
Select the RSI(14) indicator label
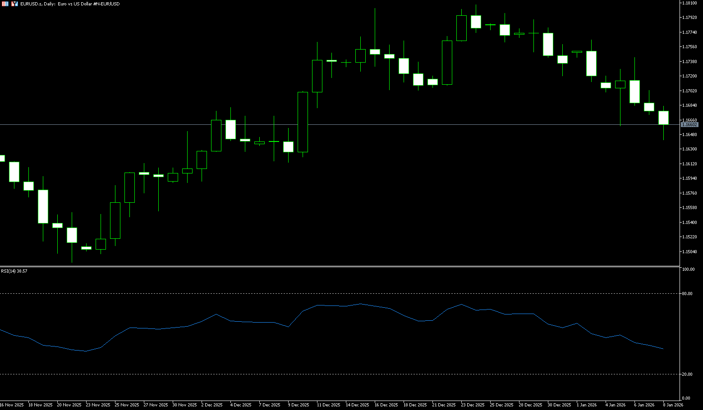14,271
